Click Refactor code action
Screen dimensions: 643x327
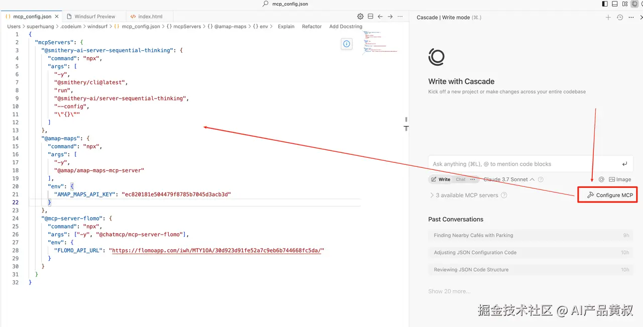pyautogui.click(x=311, y=27)
